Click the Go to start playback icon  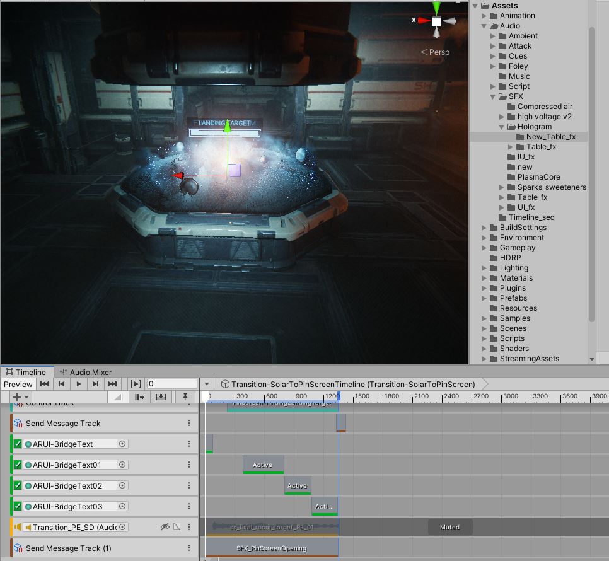44,383
